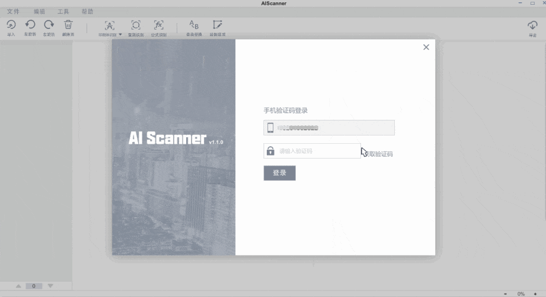This screenshot has width=546, height=297.
Task: Click the 重新识别 re-recognize icon
Action: 136,25
